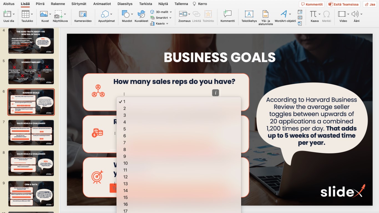Image resolution: width=379 pixels, height=213 pixels.
Task: Click the Kaava equation icon
Action: coord(313,14)
